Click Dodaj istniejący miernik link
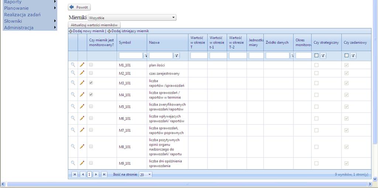 pos(128,31)
